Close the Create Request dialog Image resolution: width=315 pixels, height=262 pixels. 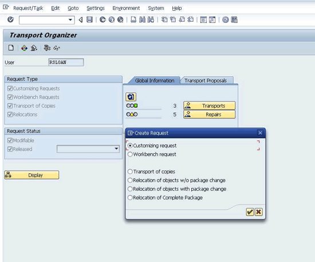pos(260,132)
